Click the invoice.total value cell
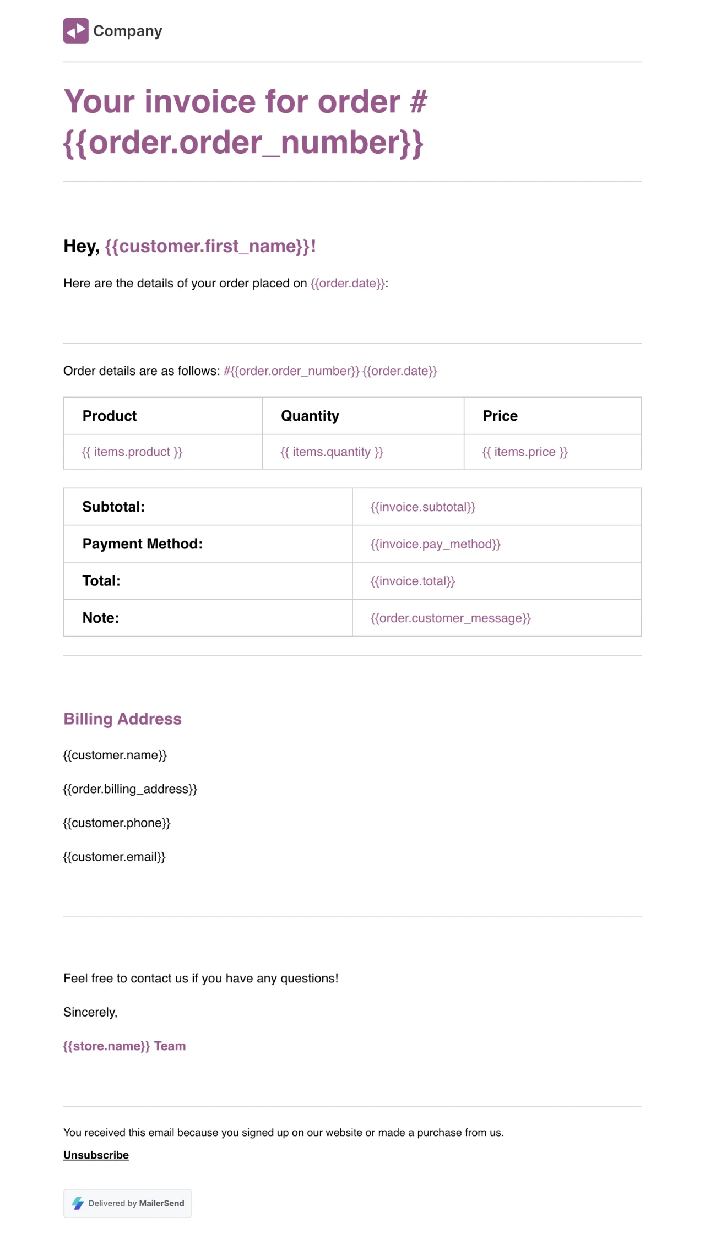This screenshot has height=1250, width=705. pyautogui.click(x=413, y=581)
